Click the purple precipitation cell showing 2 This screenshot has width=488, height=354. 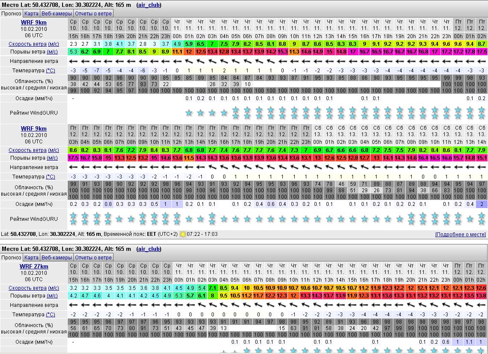click(481, 204)
